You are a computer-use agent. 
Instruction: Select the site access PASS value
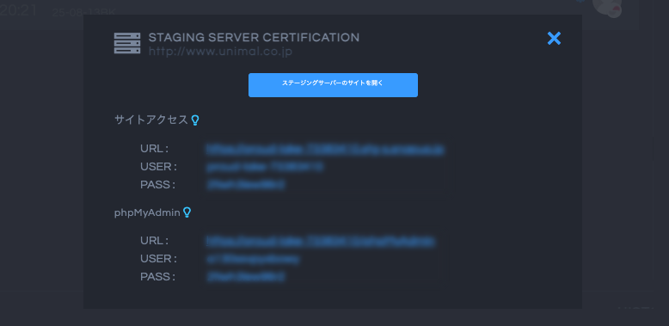pyautogui.click(x=245, y=185)
